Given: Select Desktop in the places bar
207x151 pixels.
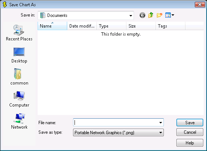Looking at the screenshot, I should [x=19, y=55].
